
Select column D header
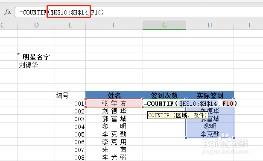pos(36,25)
